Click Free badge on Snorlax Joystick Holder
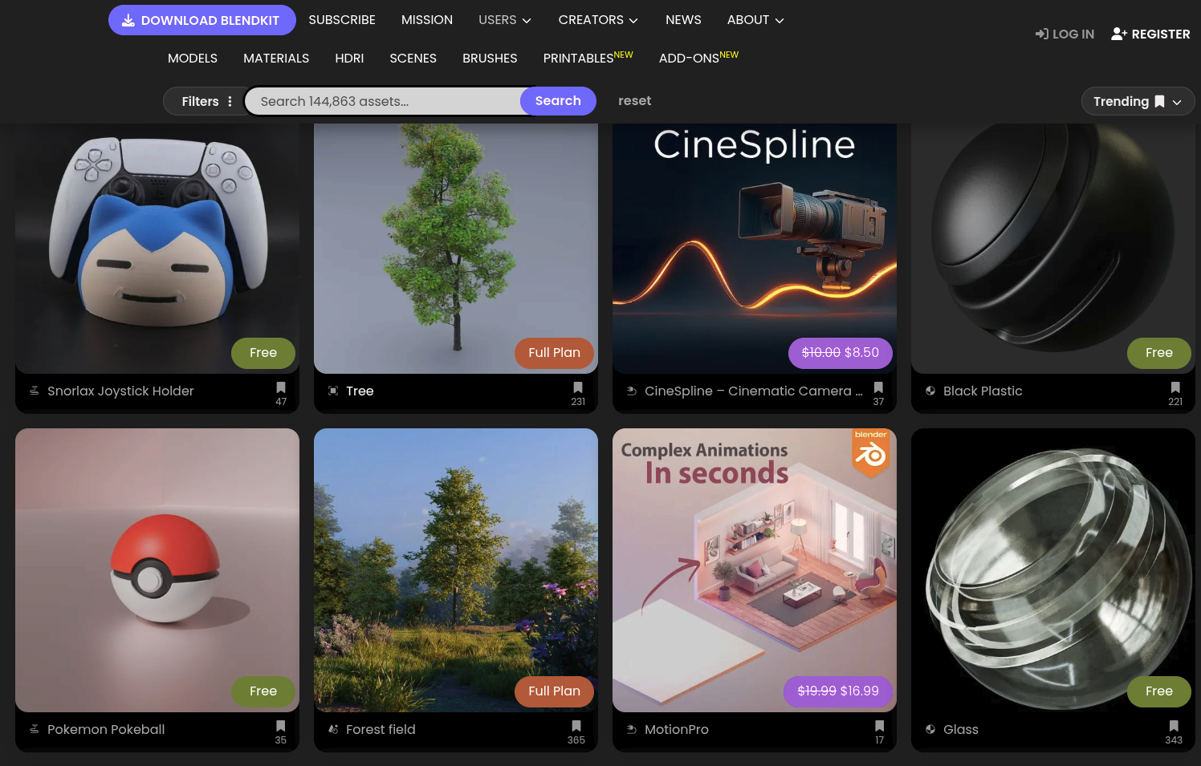The width and height of the screenshot is (1201, 766). pos(263,353)
